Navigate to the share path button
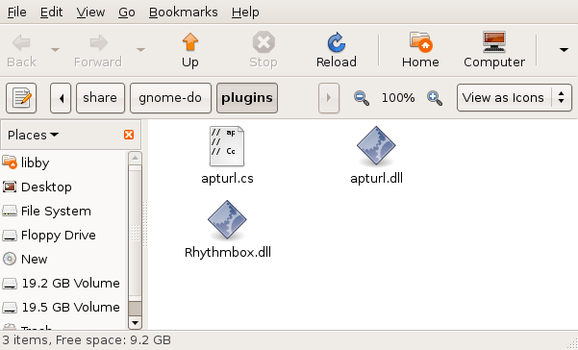This screenshot has height=350, width=578. point(100,98)
